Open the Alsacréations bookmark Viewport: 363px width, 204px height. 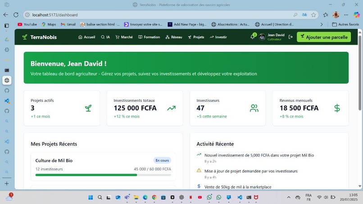point(230,24)
